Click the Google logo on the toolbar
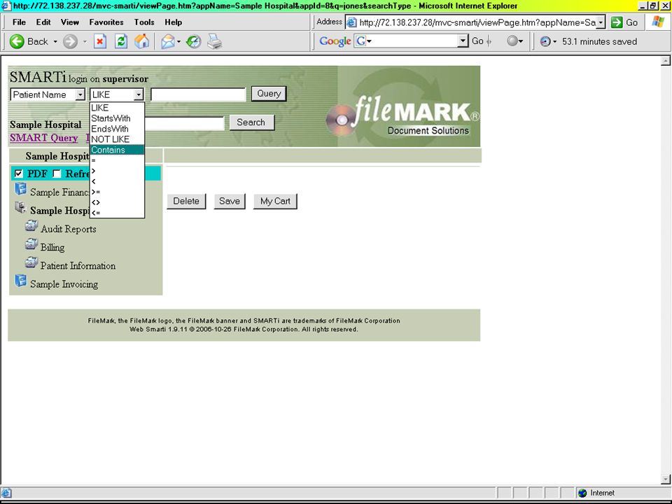This screenshot has height=504, width=672. point(335,41)
